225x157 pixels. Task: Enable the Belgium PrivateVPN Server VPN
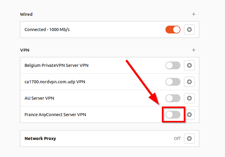[x=173, y=65]
